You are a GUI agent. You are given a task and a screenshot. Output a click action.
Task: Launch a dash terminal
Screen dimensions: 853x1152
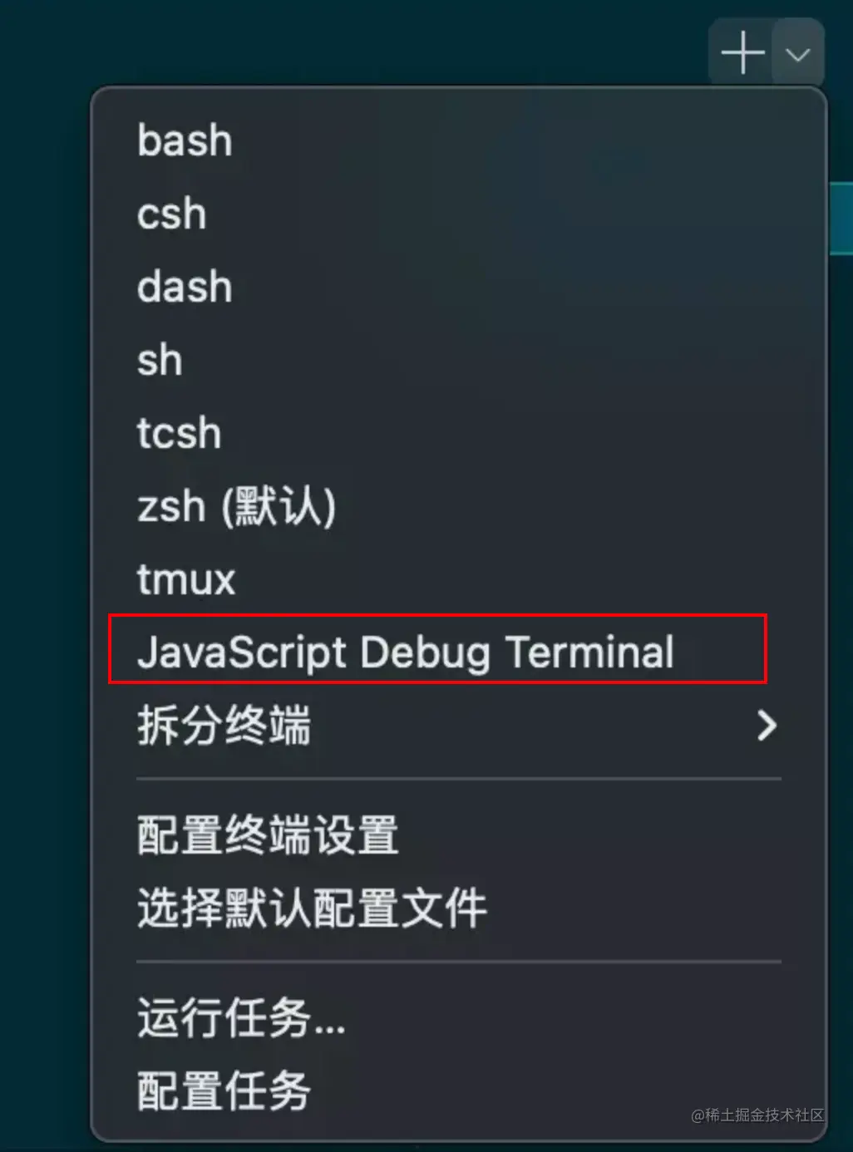185,287
